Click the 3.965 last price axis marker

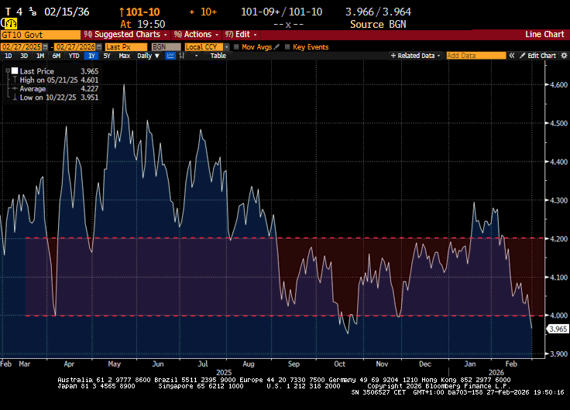tap(557, 329)
